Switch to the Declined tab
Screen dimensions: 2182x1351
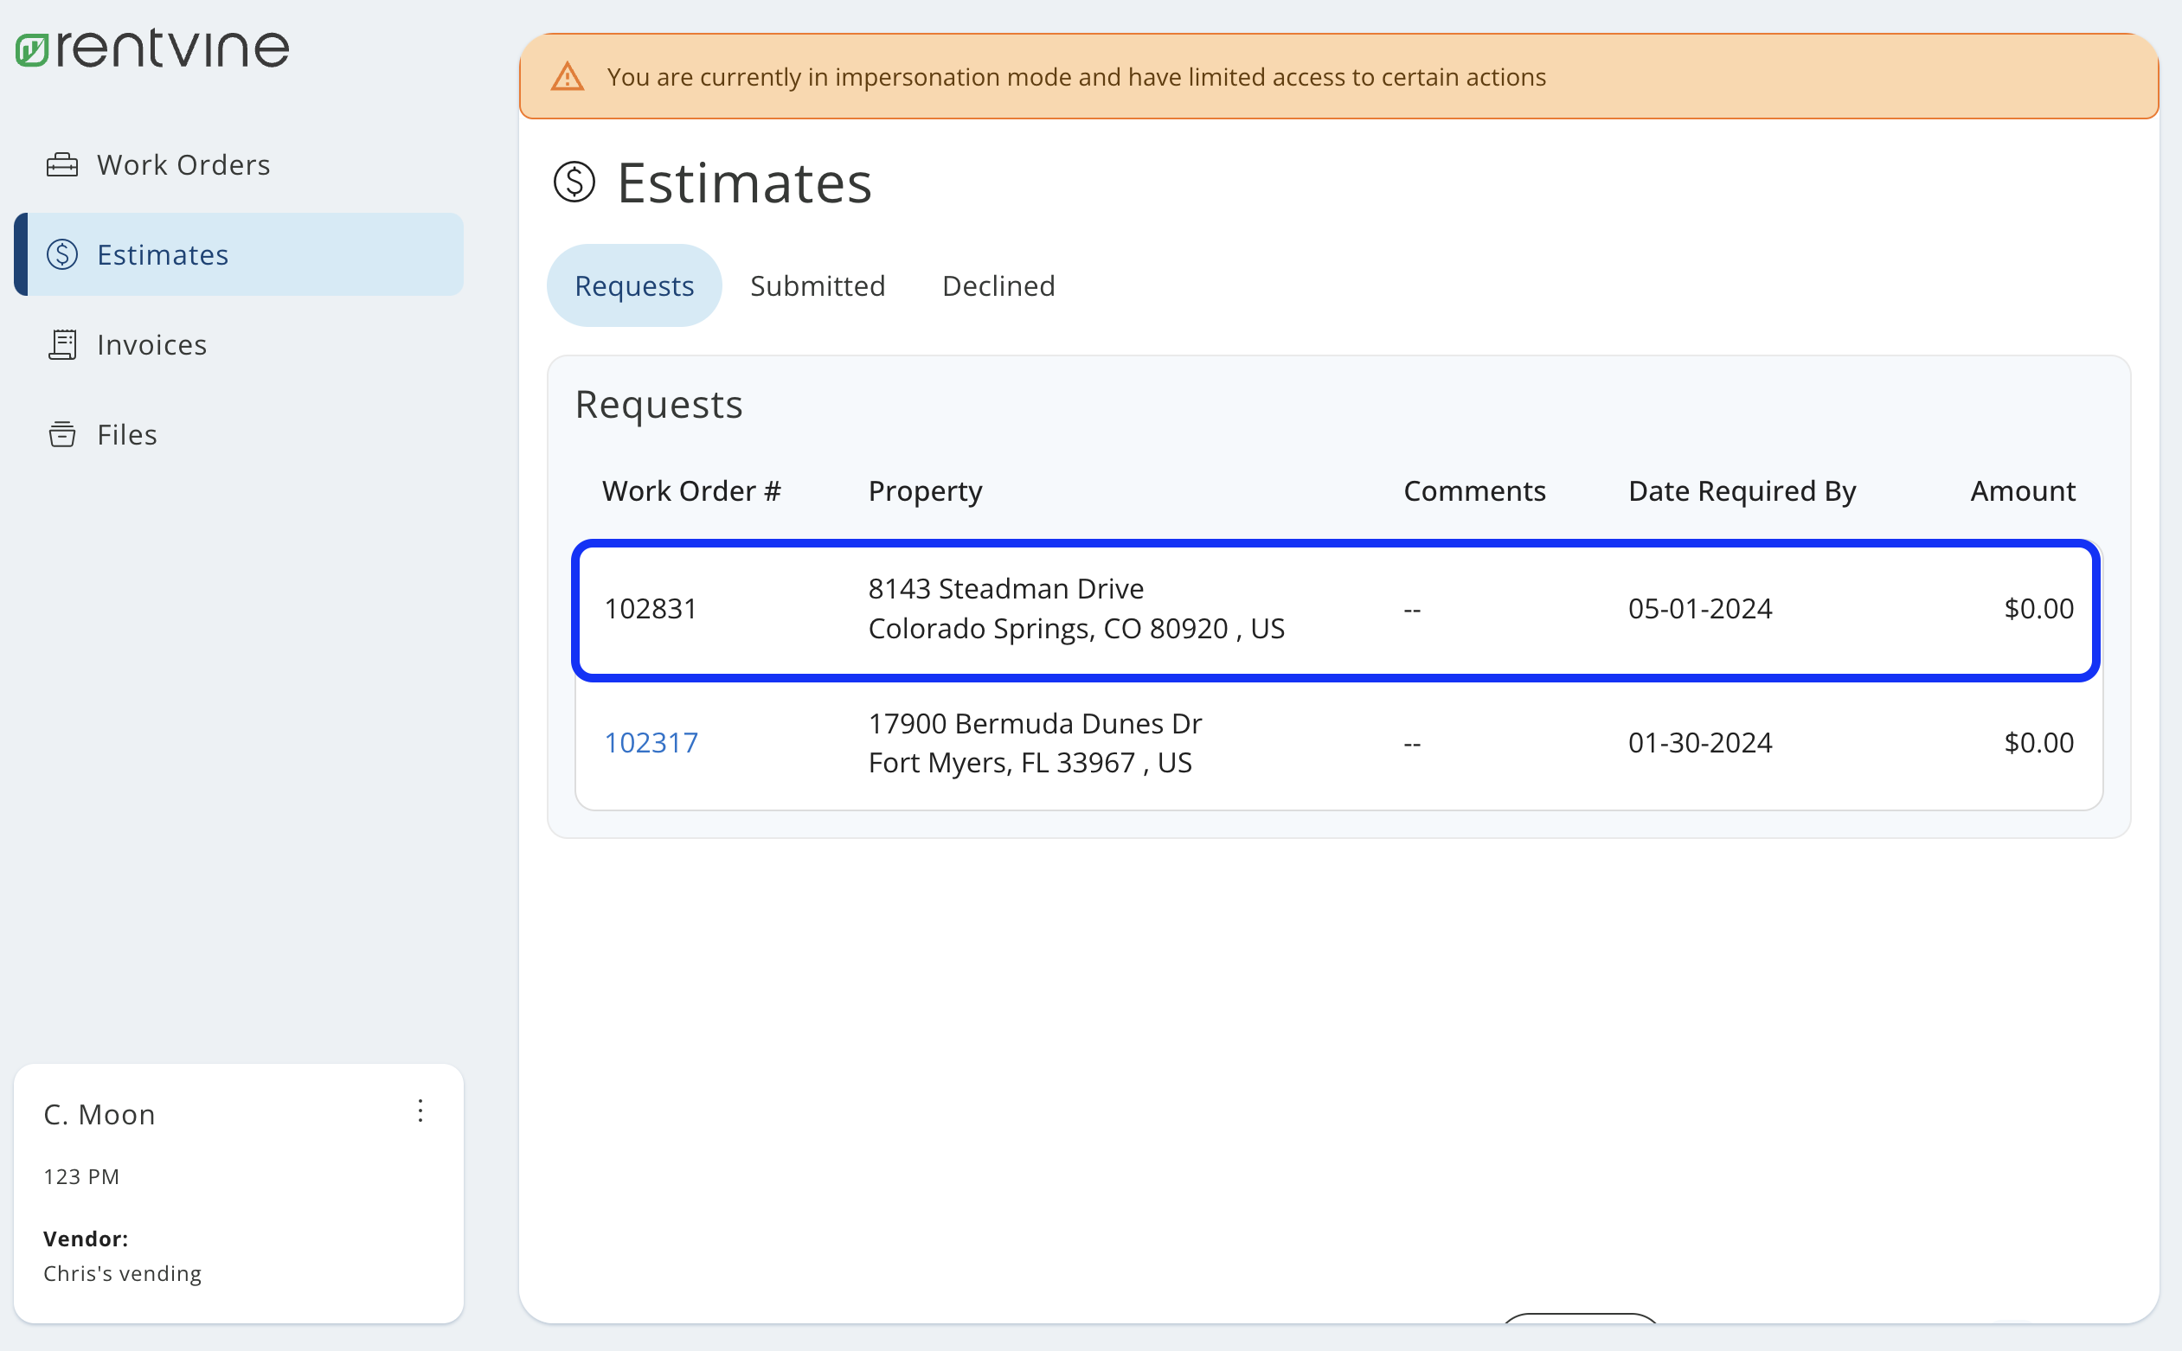click(998, 286)
